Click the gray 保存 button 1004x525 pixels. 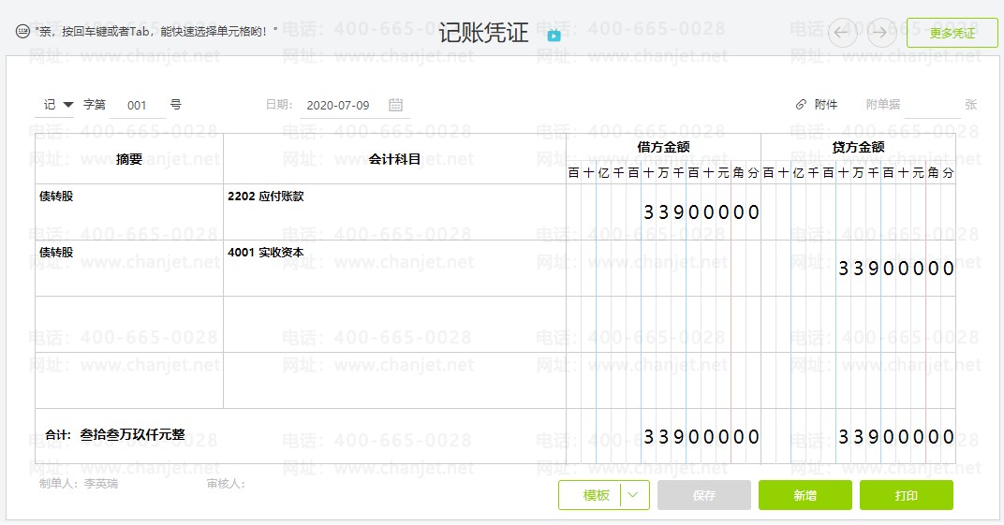(x=703, y=495)
